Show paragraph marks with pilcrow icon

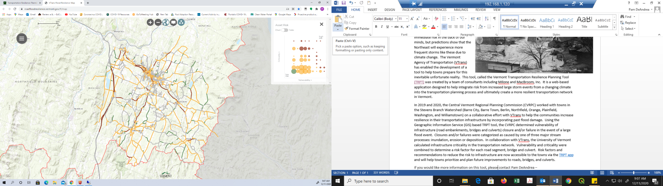495,19
